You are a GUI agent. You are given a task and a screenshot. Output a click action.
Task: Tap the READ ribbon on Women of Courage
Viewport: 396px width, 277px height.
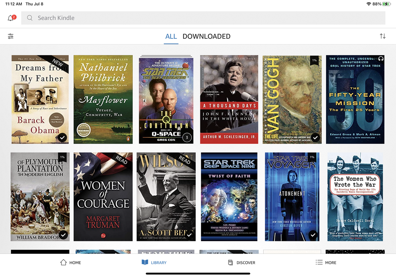(121, 160)
